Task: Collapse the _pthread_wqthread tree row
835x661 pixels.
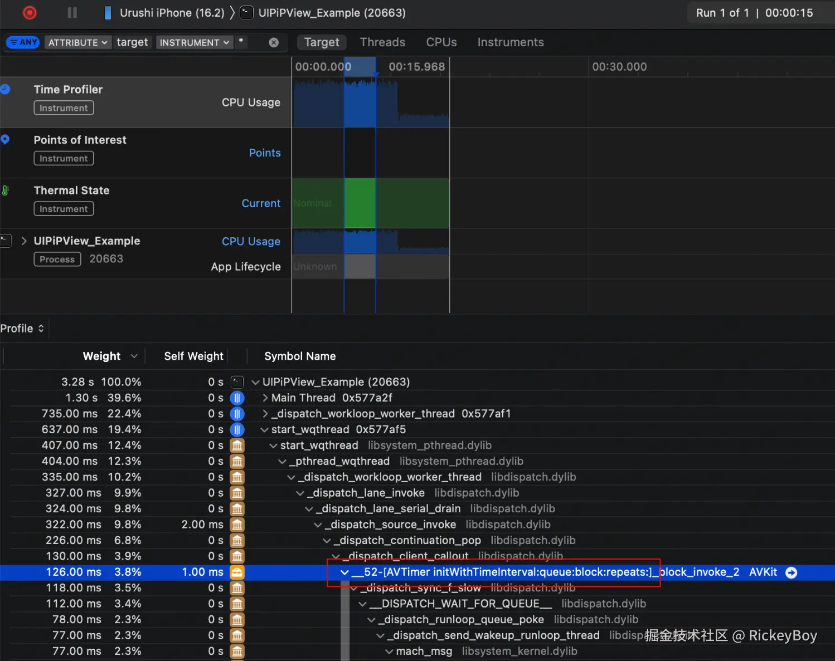Action: tap(283, 461)
